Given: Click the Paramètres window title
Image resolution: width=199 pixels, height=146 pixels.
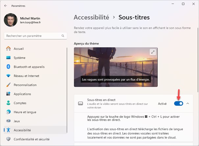Looking at the screenshot, I should coord(18,6).
